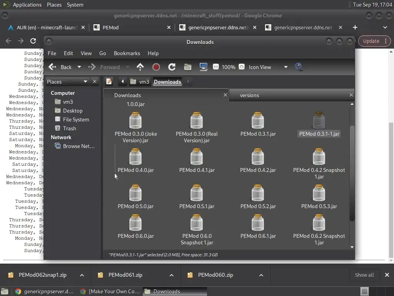
Task: Click the Downloads path bar button
Action: point(167,82)
